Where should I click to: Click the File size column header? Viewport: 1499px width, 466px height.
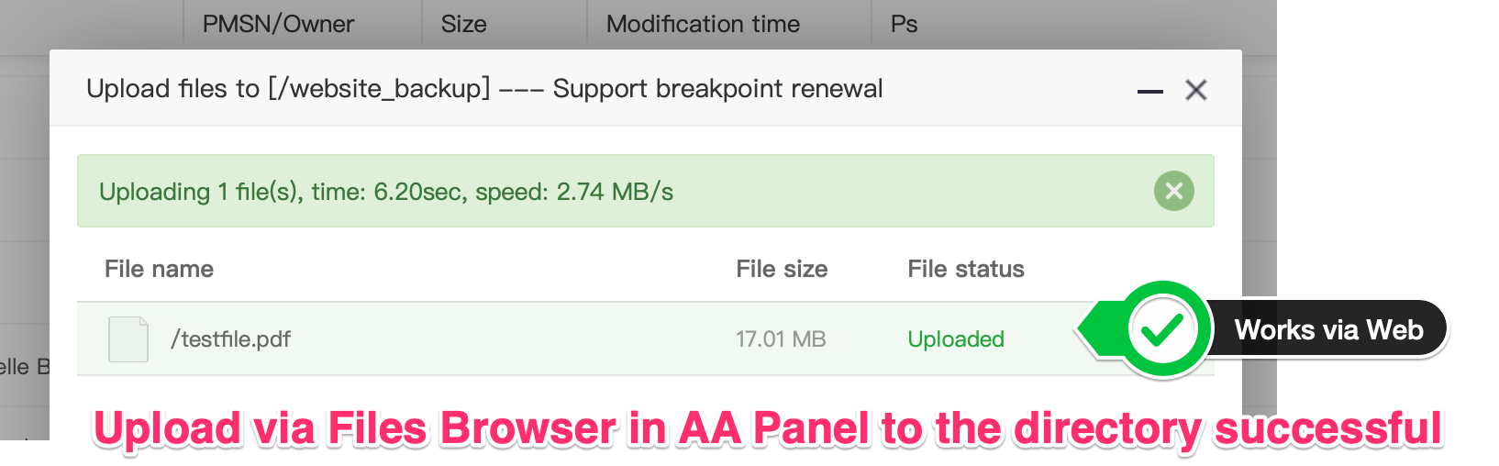(x=782, y=269)
